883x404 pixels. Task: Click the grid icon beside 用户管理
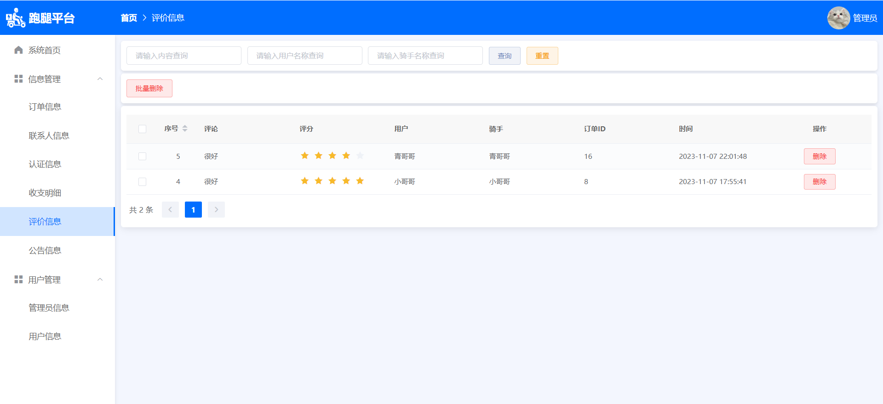18,280
